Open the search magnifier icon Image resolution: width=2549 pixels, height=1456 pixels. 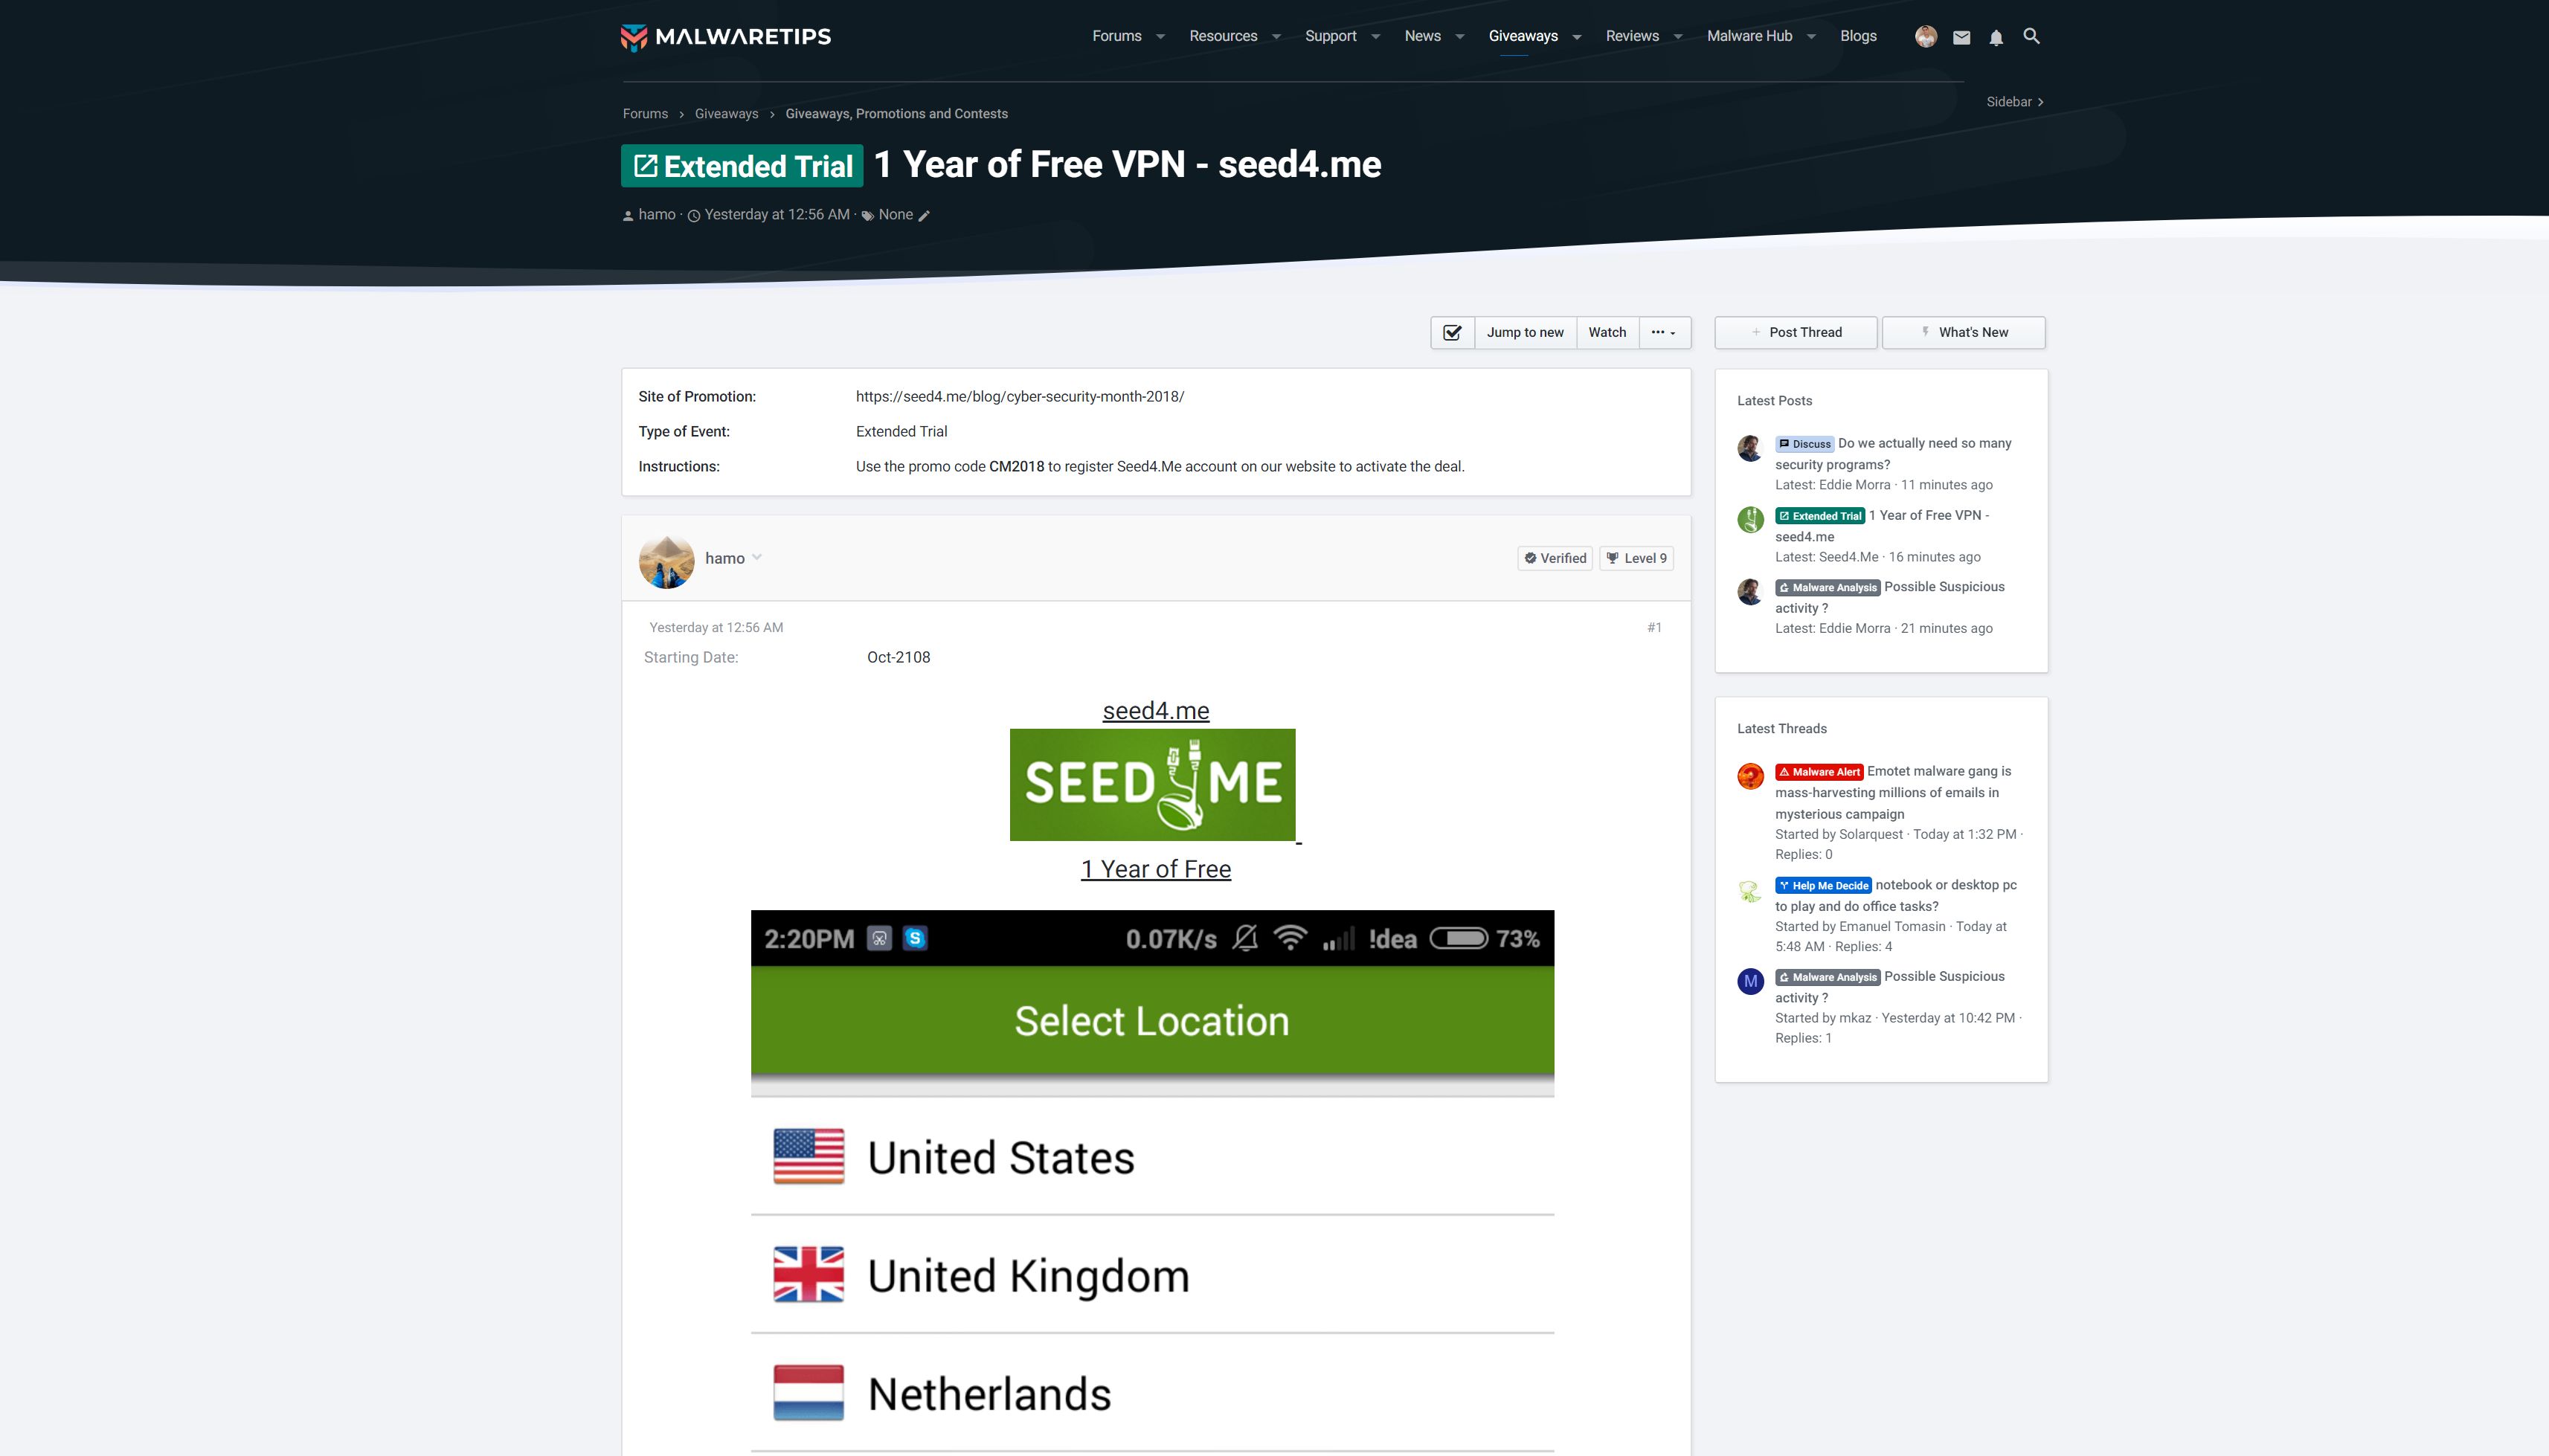[x=2031, y=37]
